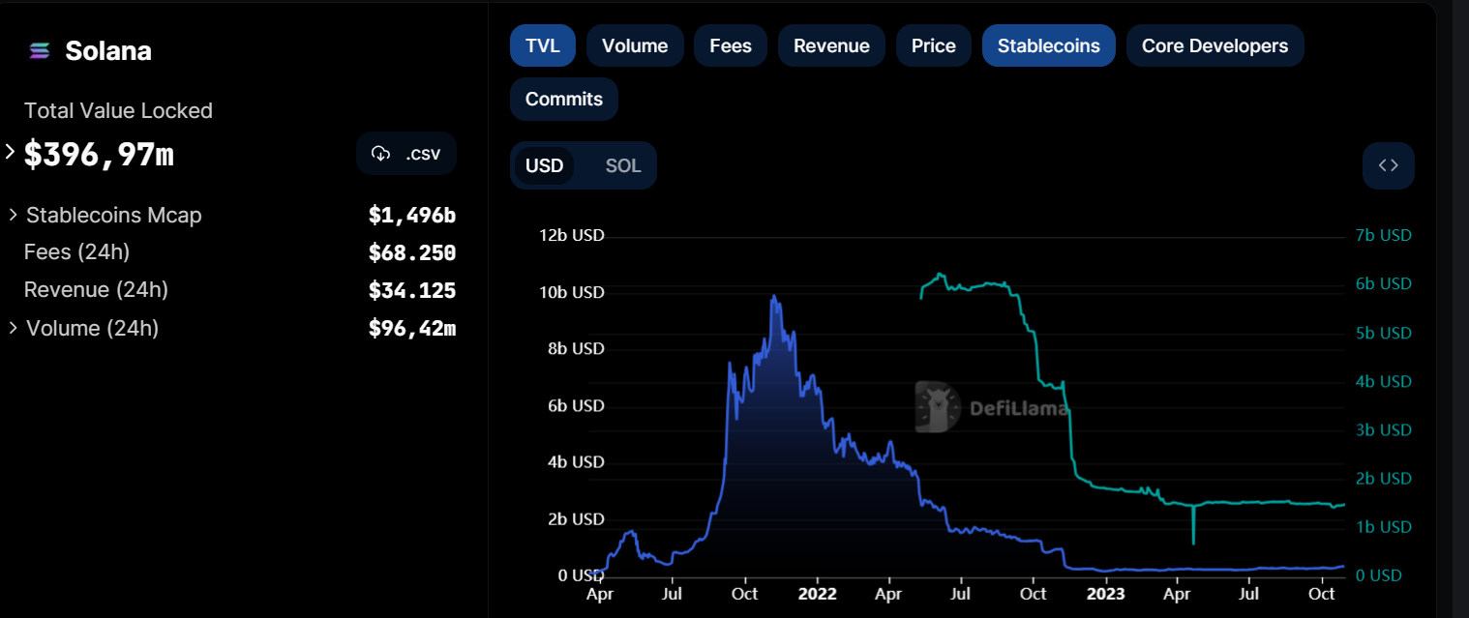Viewport: 1469px width, 618px height.
Task: Expand the Volume (24h) row
Action: pyautogui.click(x=14, y=327)
